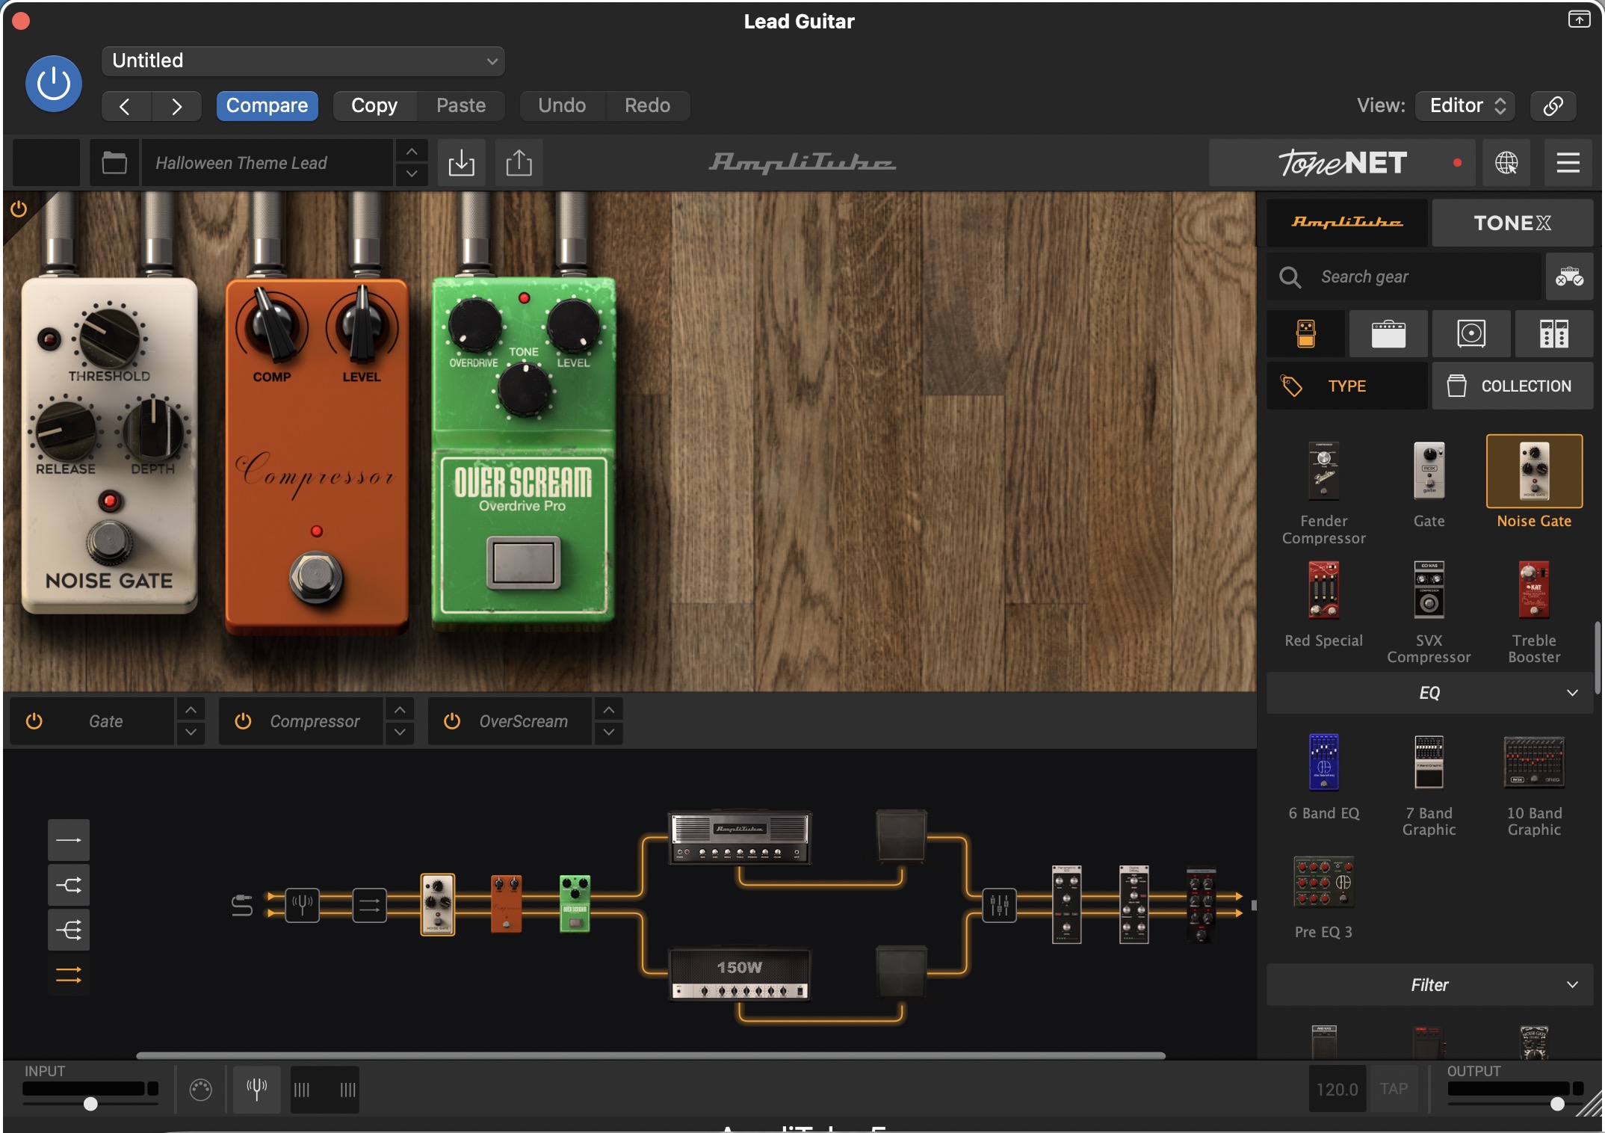Click the save preset download icon

(461, 162)
